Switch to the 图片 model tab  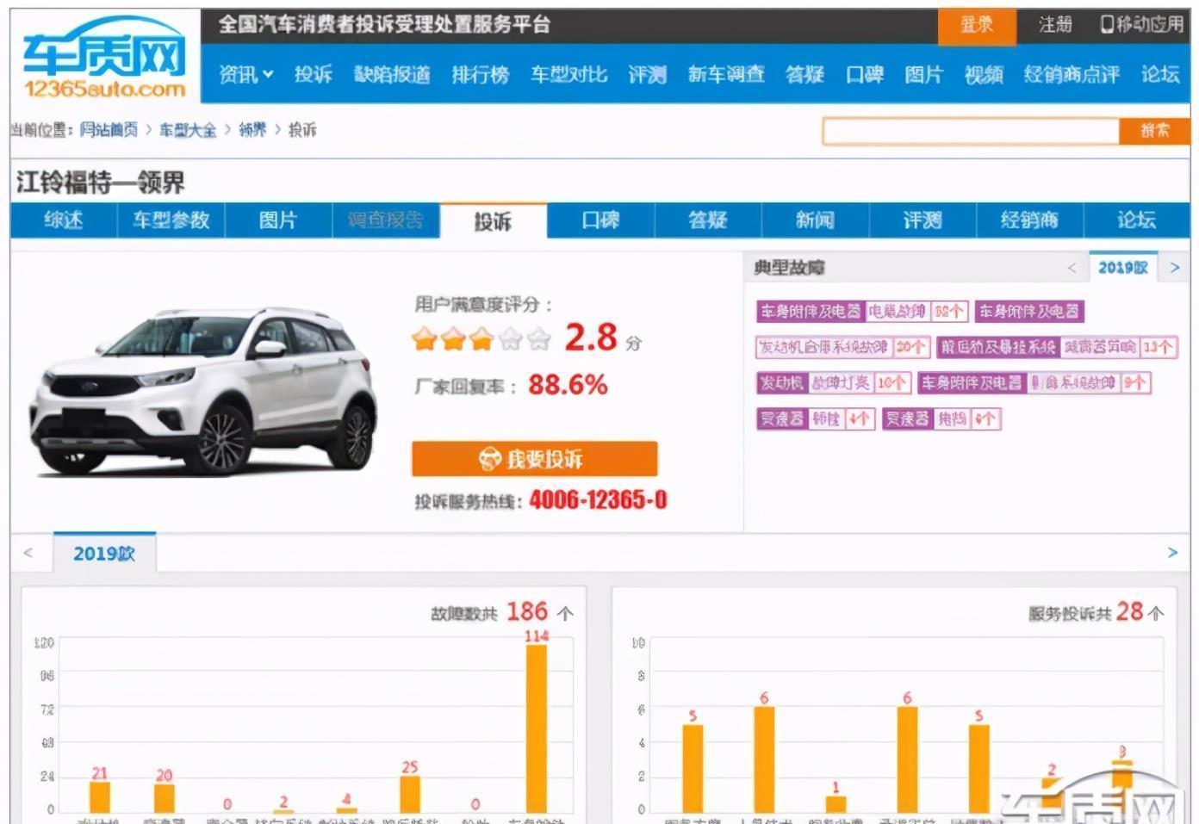click(278, 220)
